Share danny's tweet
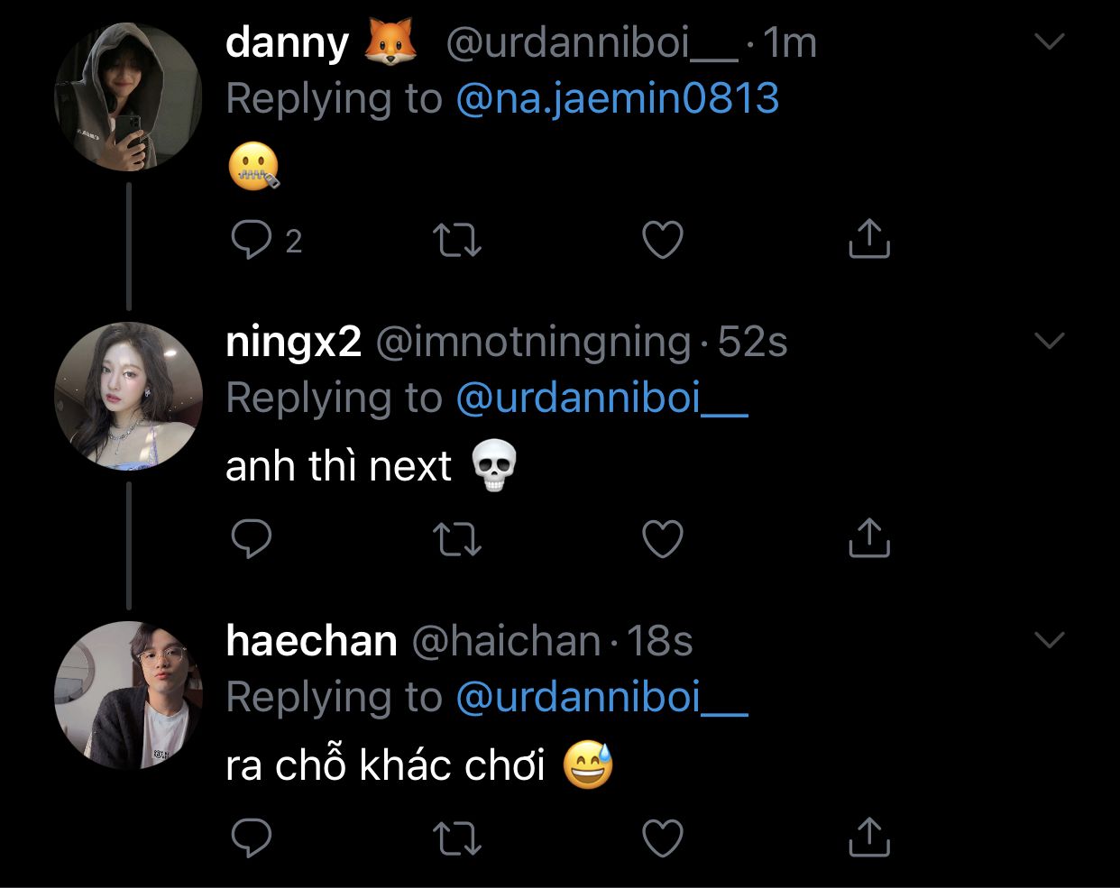This screenshot has height=888, width=1120. click(869, 239)
